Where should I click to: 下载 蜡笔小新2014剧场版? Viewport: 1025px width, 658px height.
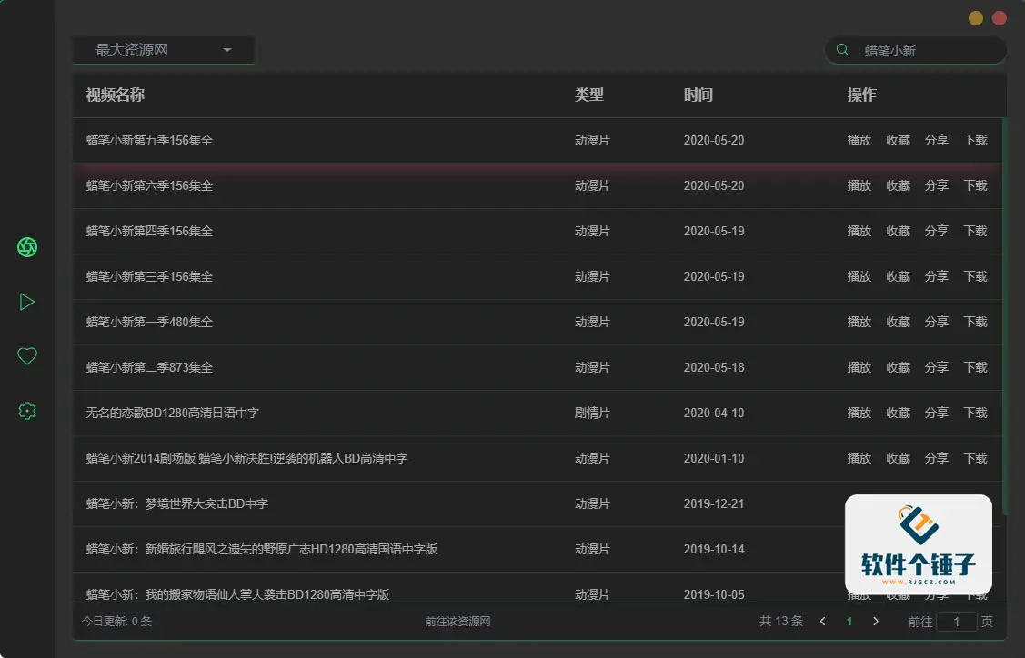(x=974, y=458)
